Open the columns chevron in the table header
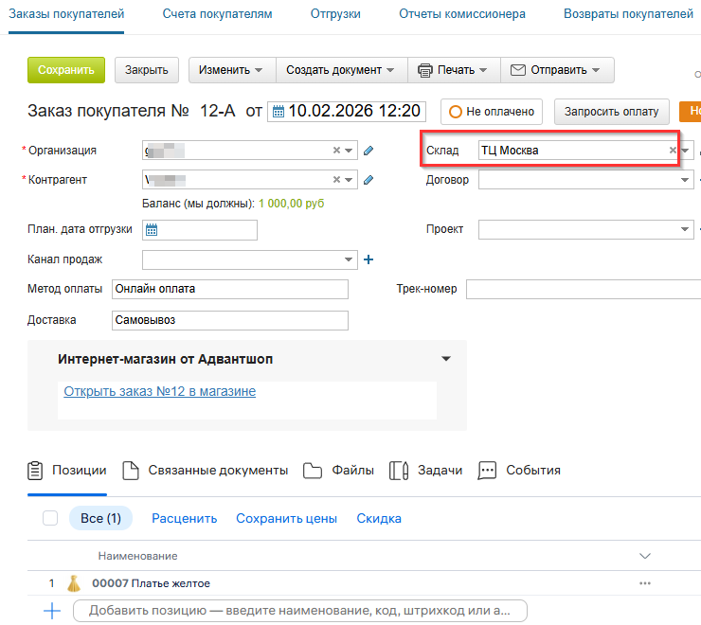The image size is (701, 625). [645, 556]
